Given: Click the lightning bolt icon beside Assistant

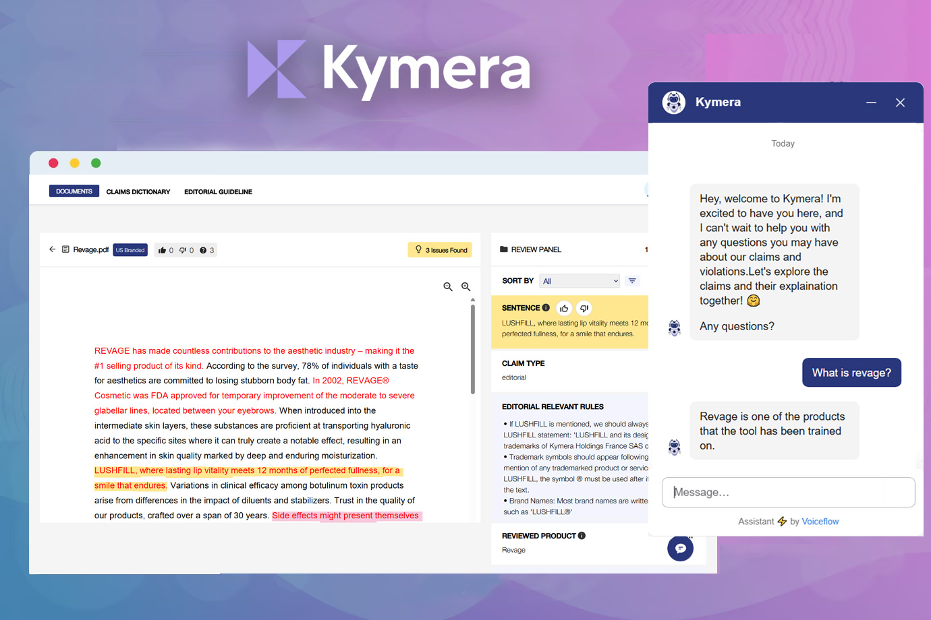Looking at the screenshot, I should 782,522.
